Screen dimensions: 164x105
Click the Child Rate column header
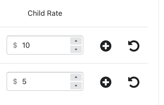[x=45, y=13]
